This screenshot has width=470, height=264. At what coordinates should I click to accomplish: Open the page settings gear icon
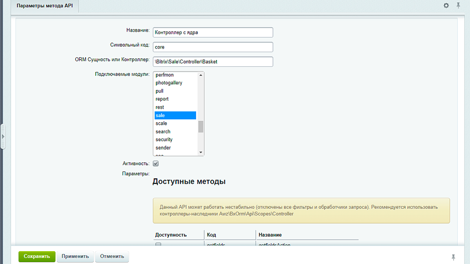pyautogui.click(x=445, y=5)
